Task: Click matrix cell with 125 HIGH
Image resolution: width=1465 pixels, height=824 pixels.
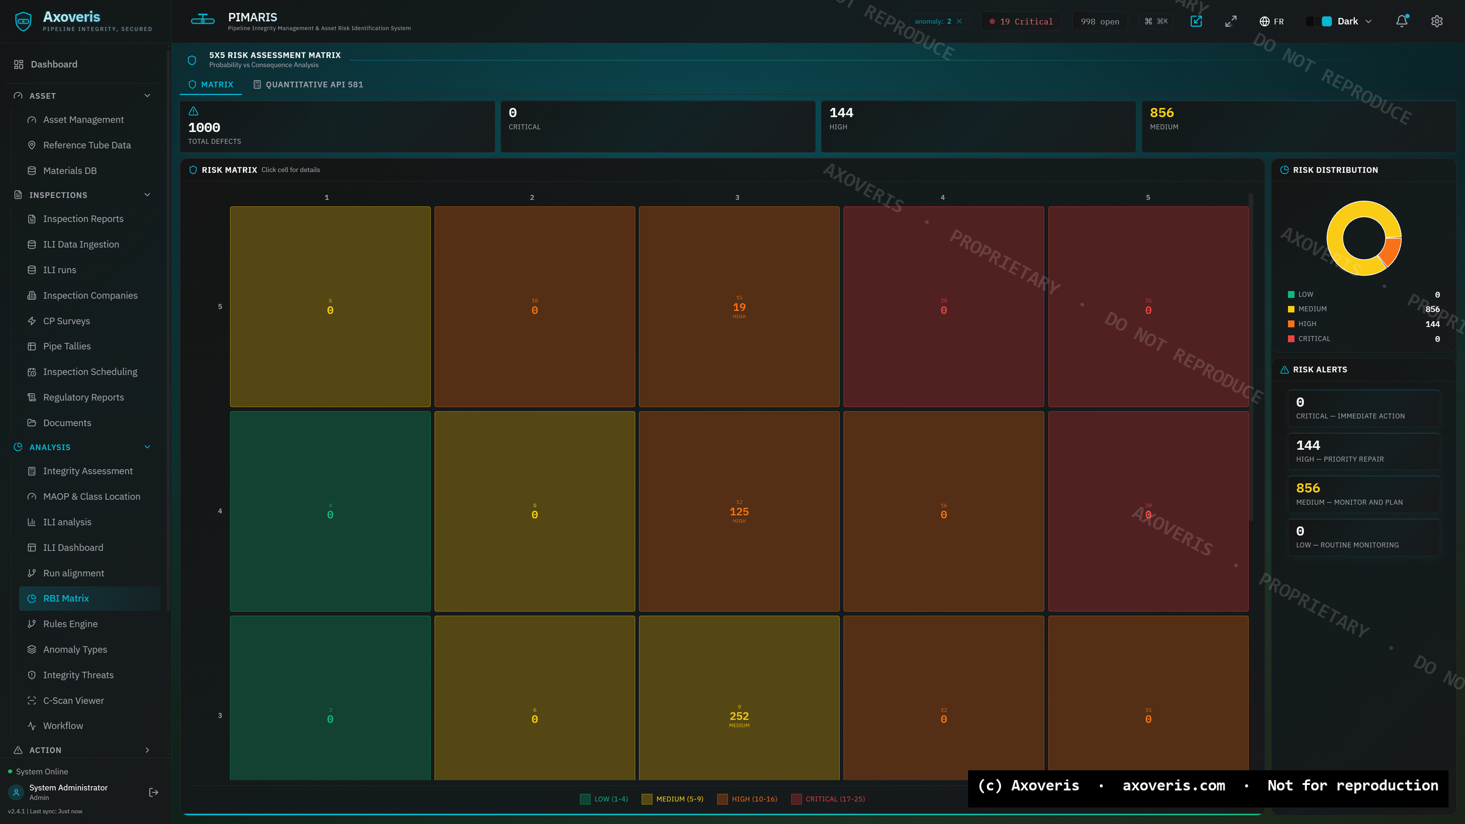Action: click(x=739, y=511)
